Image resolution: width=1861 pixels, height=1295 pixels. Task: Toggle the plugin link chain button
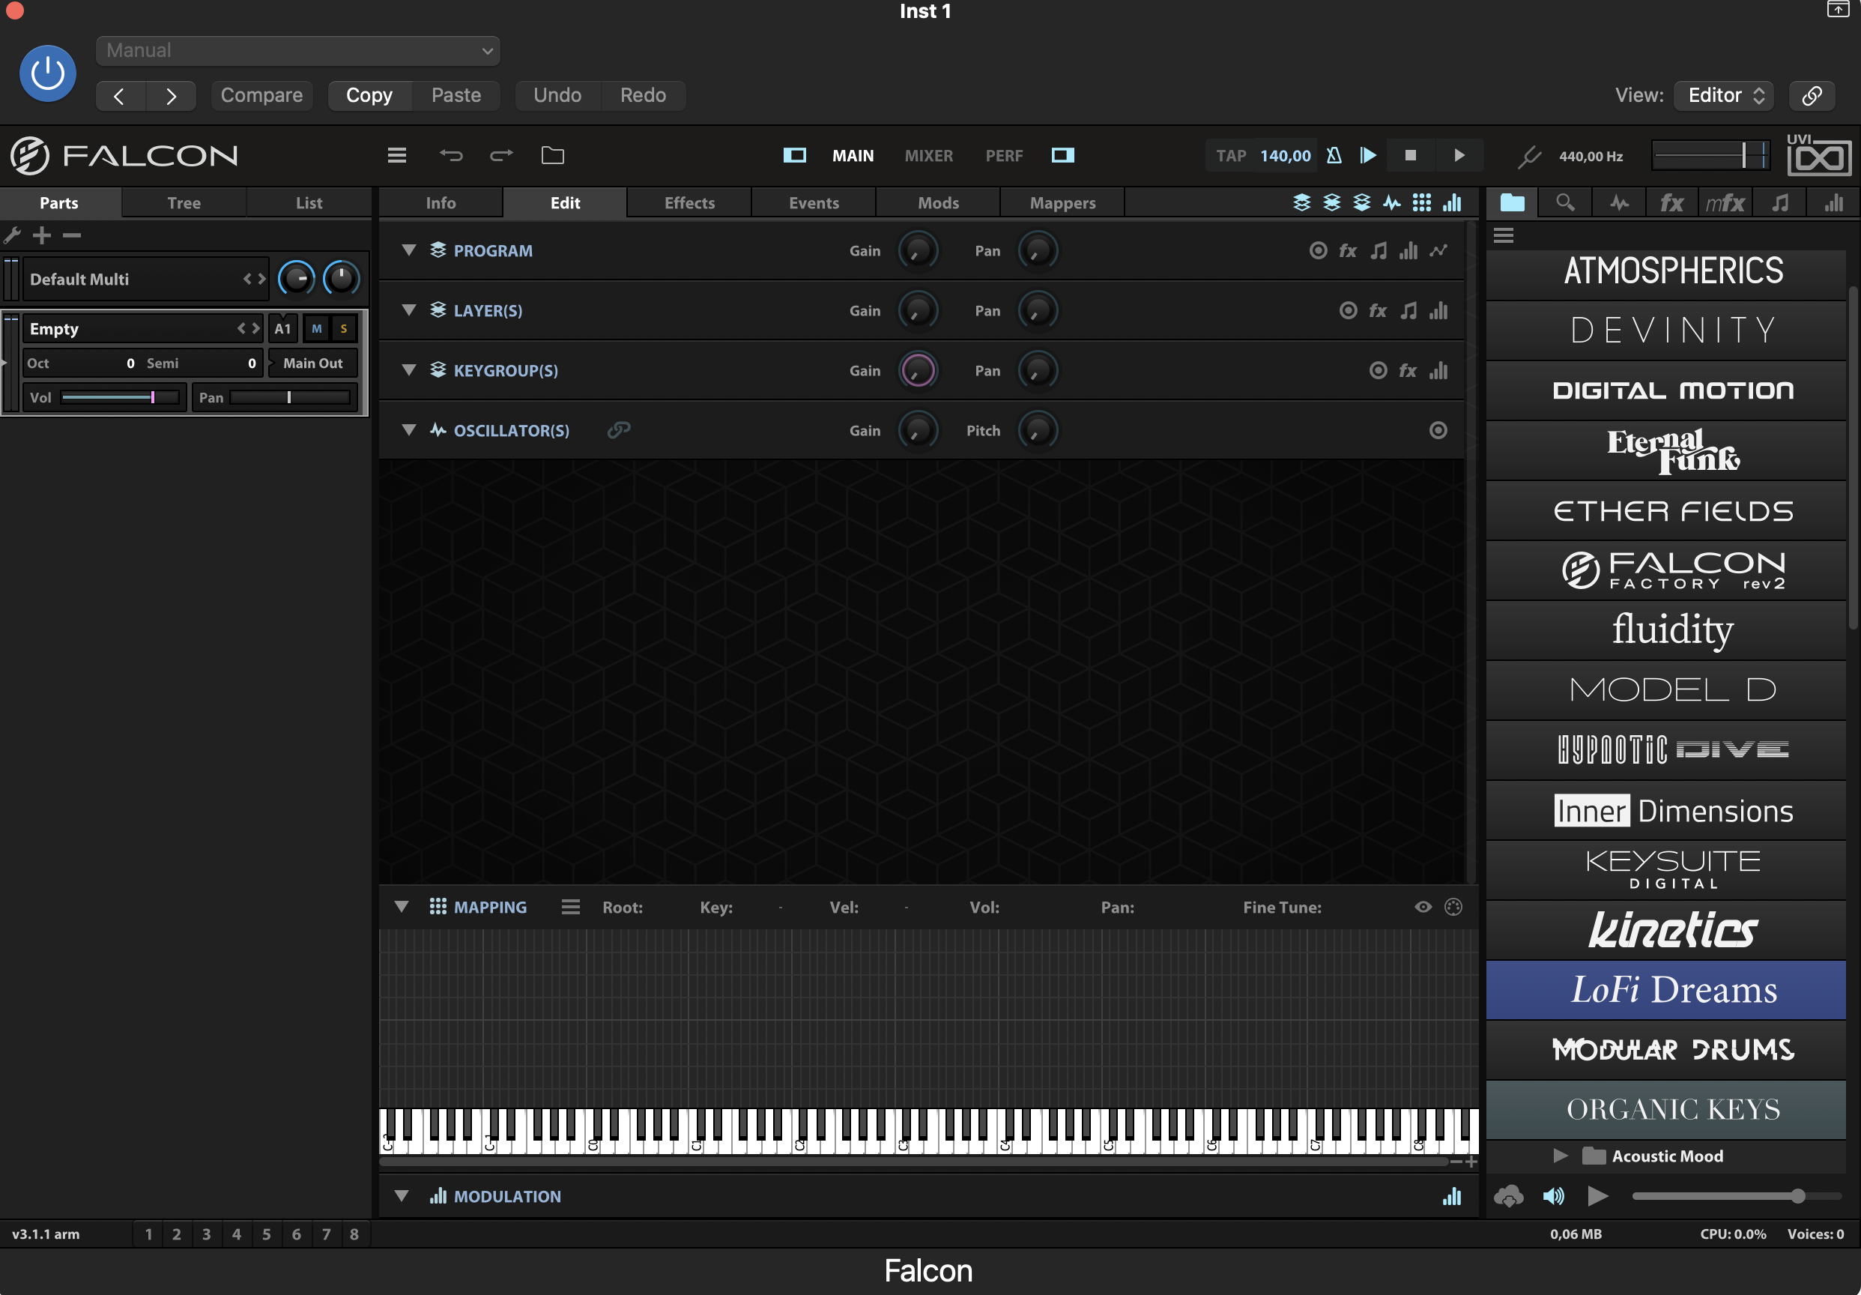[x=1812, y=96]
